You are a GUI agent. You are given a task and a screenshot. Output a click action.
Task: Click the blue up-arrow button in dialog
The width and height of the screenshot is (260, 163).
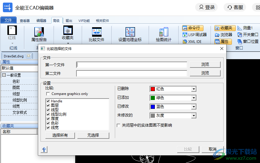44,150
